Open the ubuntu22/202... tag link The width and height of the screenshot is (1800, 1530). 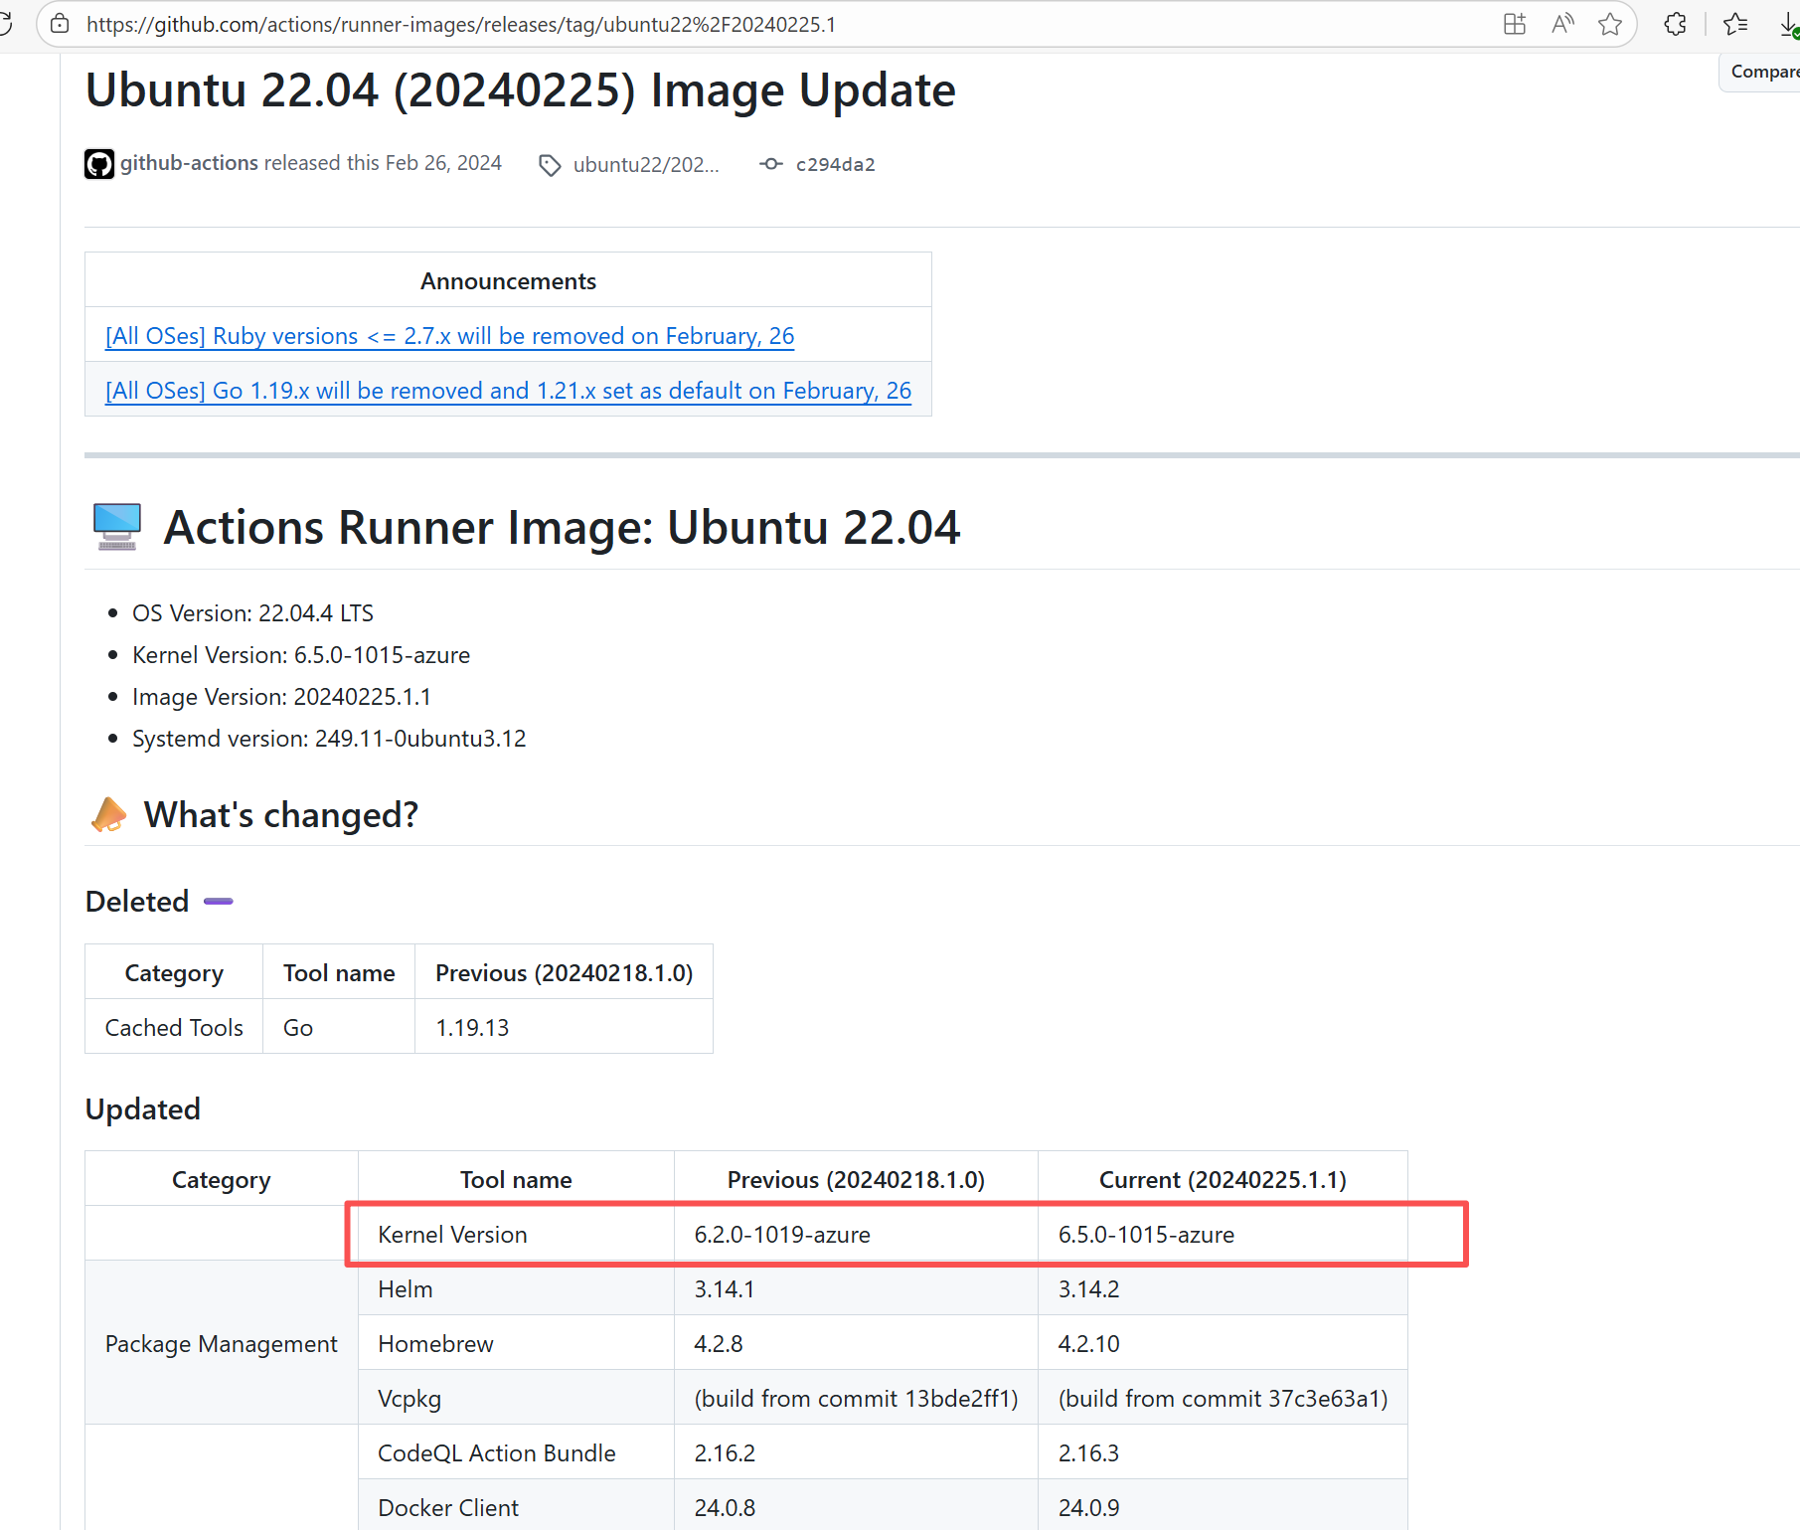[645, 165]
